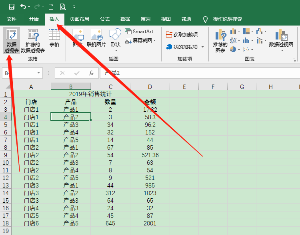Insert 联机图片 online pictures
Screen dimensions: 300x235
tap(96, 38)
